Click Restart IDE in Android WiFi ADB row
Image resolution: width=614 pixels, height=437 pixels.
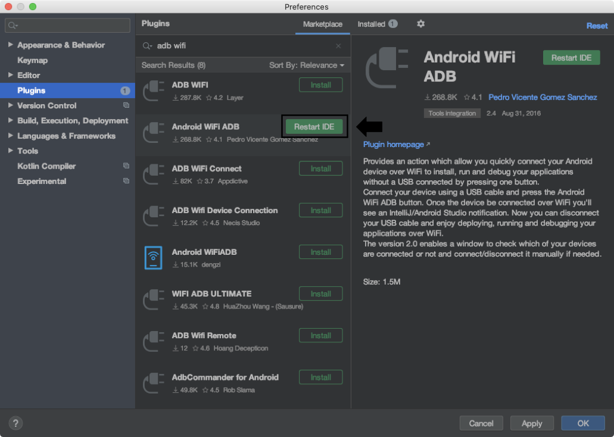click(x=314, y=127)
